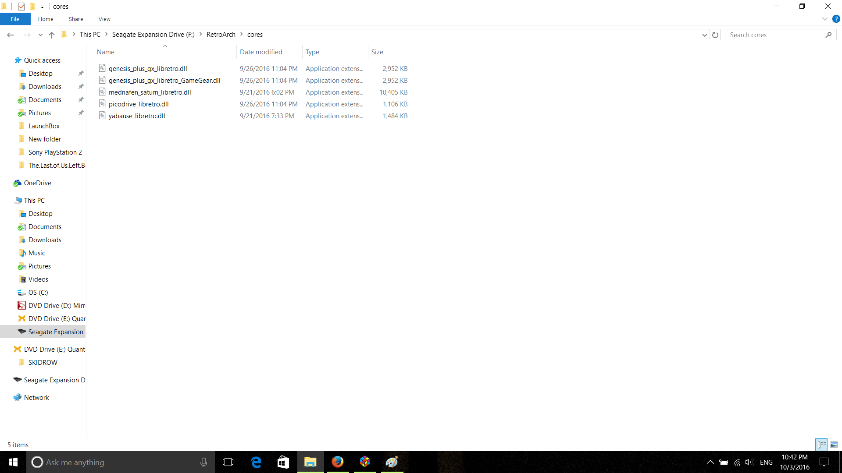Open Paint app from taskbar
Viewport: 842px width, 473px height.
(392, 462)
